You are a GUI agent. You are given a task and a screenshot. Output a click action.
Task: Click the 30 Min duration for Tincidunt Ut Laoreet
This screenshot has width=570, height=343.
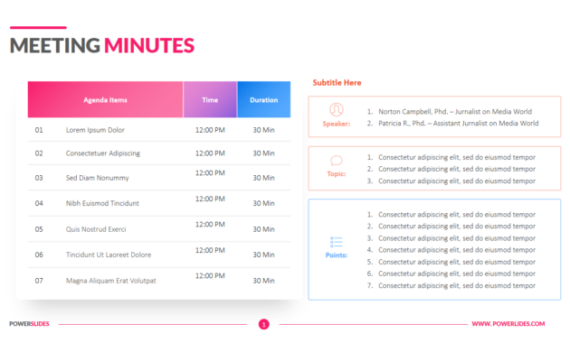click(264, 255)
